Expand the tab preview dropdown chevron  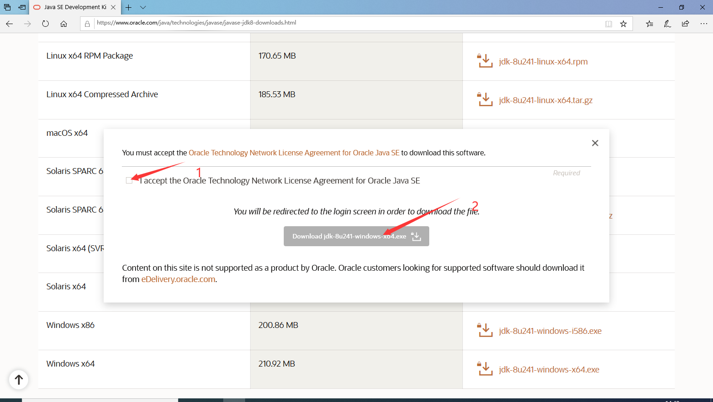(x=143, y=7)
